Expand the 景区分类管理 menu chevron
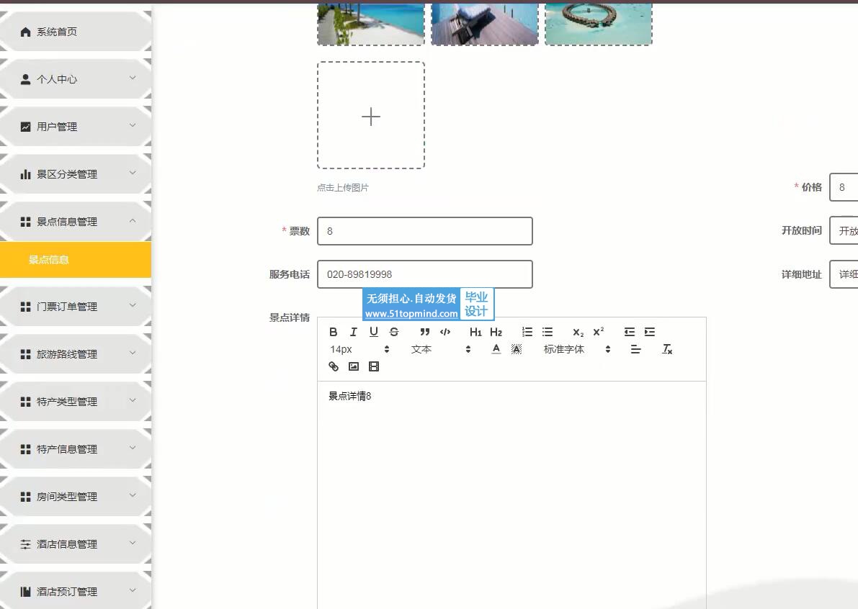The image size is (858, 609). (133, 173)
